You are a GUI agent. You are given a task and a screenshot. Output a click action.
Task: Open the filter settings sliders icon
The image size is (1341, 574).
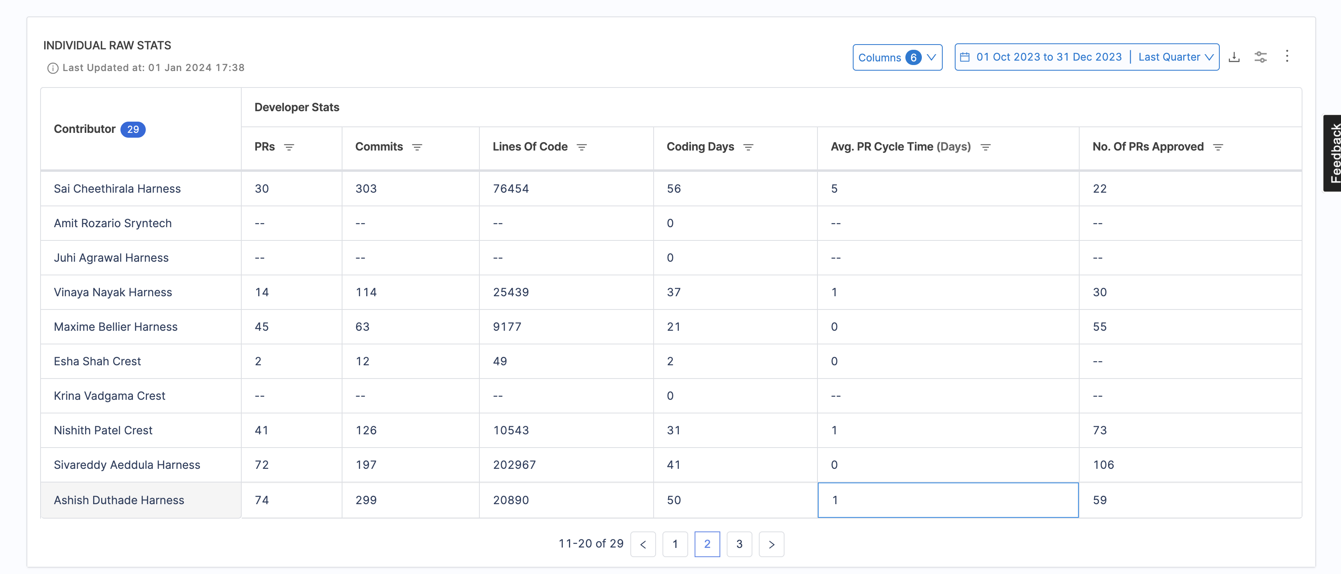[x=1260, y=57]
